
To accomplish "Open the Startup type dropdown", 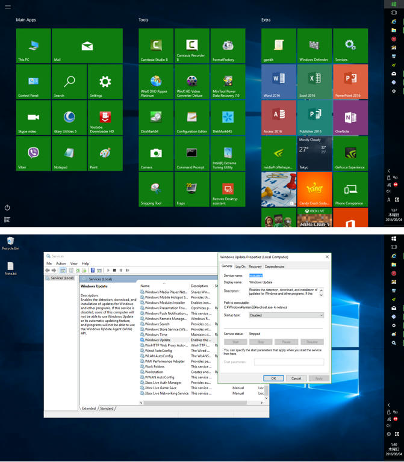I will click(288, 315).
